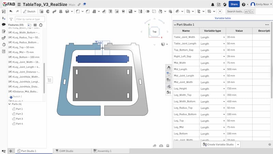The height and width of the screenshot is (154, 273).
Task: Pause feature regeneration in Features list
Action: pyautogui.click(x=35, y=25)
